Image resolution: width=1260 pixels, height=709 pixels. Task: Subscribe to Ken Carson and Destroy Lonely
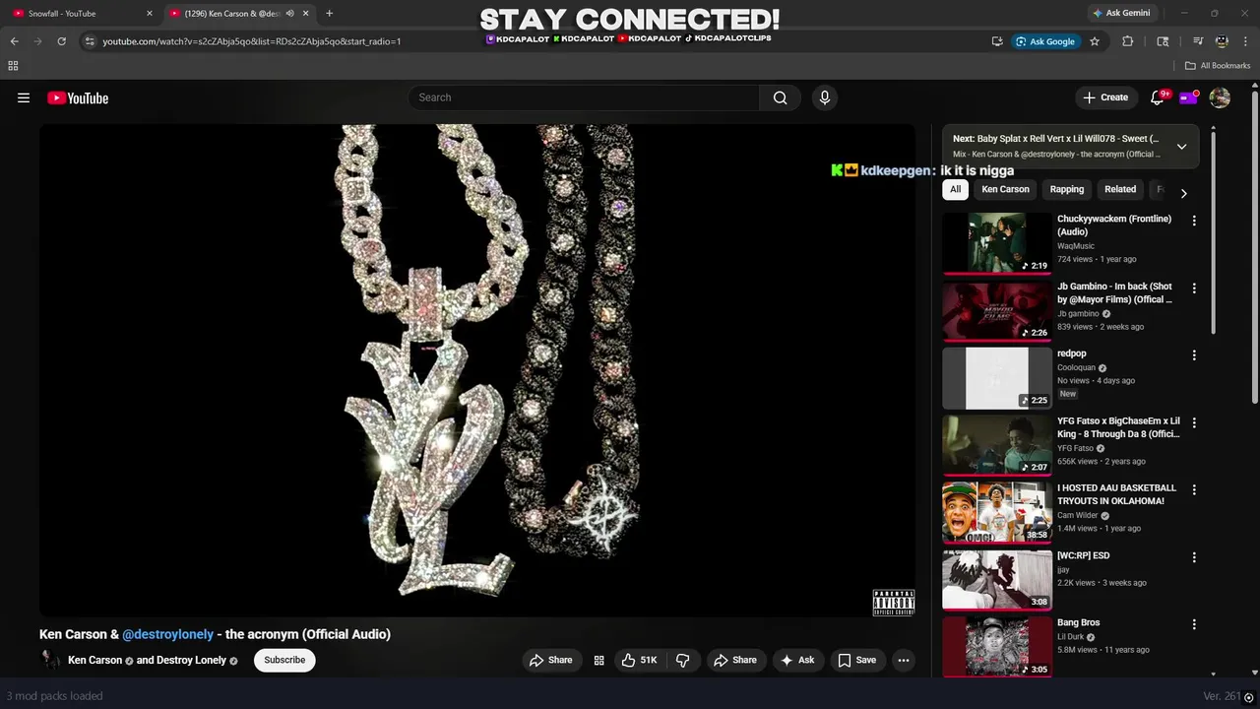click(x=284, y=660)
